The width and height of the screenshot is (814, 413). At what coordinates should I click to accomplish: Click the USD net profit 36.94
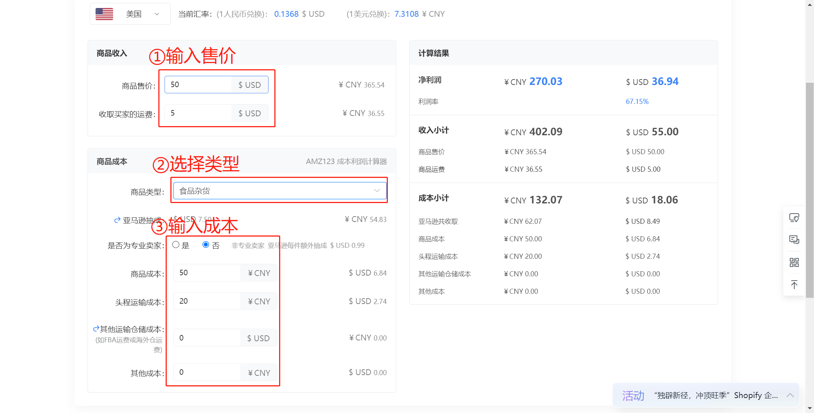665,81
